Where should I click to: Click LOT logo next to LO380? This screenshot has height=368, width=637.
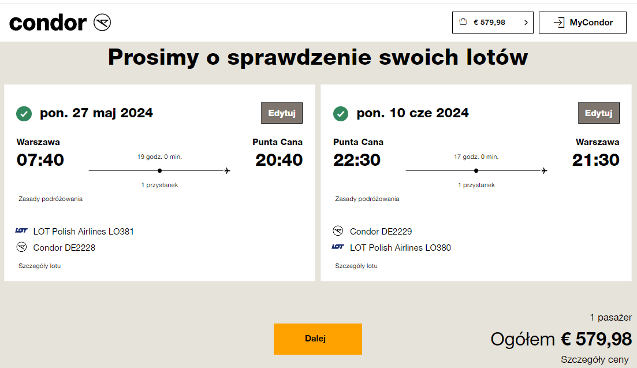pos(338,247)
